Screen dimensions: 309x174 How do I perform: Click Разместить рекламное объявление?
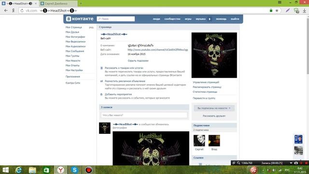point(125,81)
